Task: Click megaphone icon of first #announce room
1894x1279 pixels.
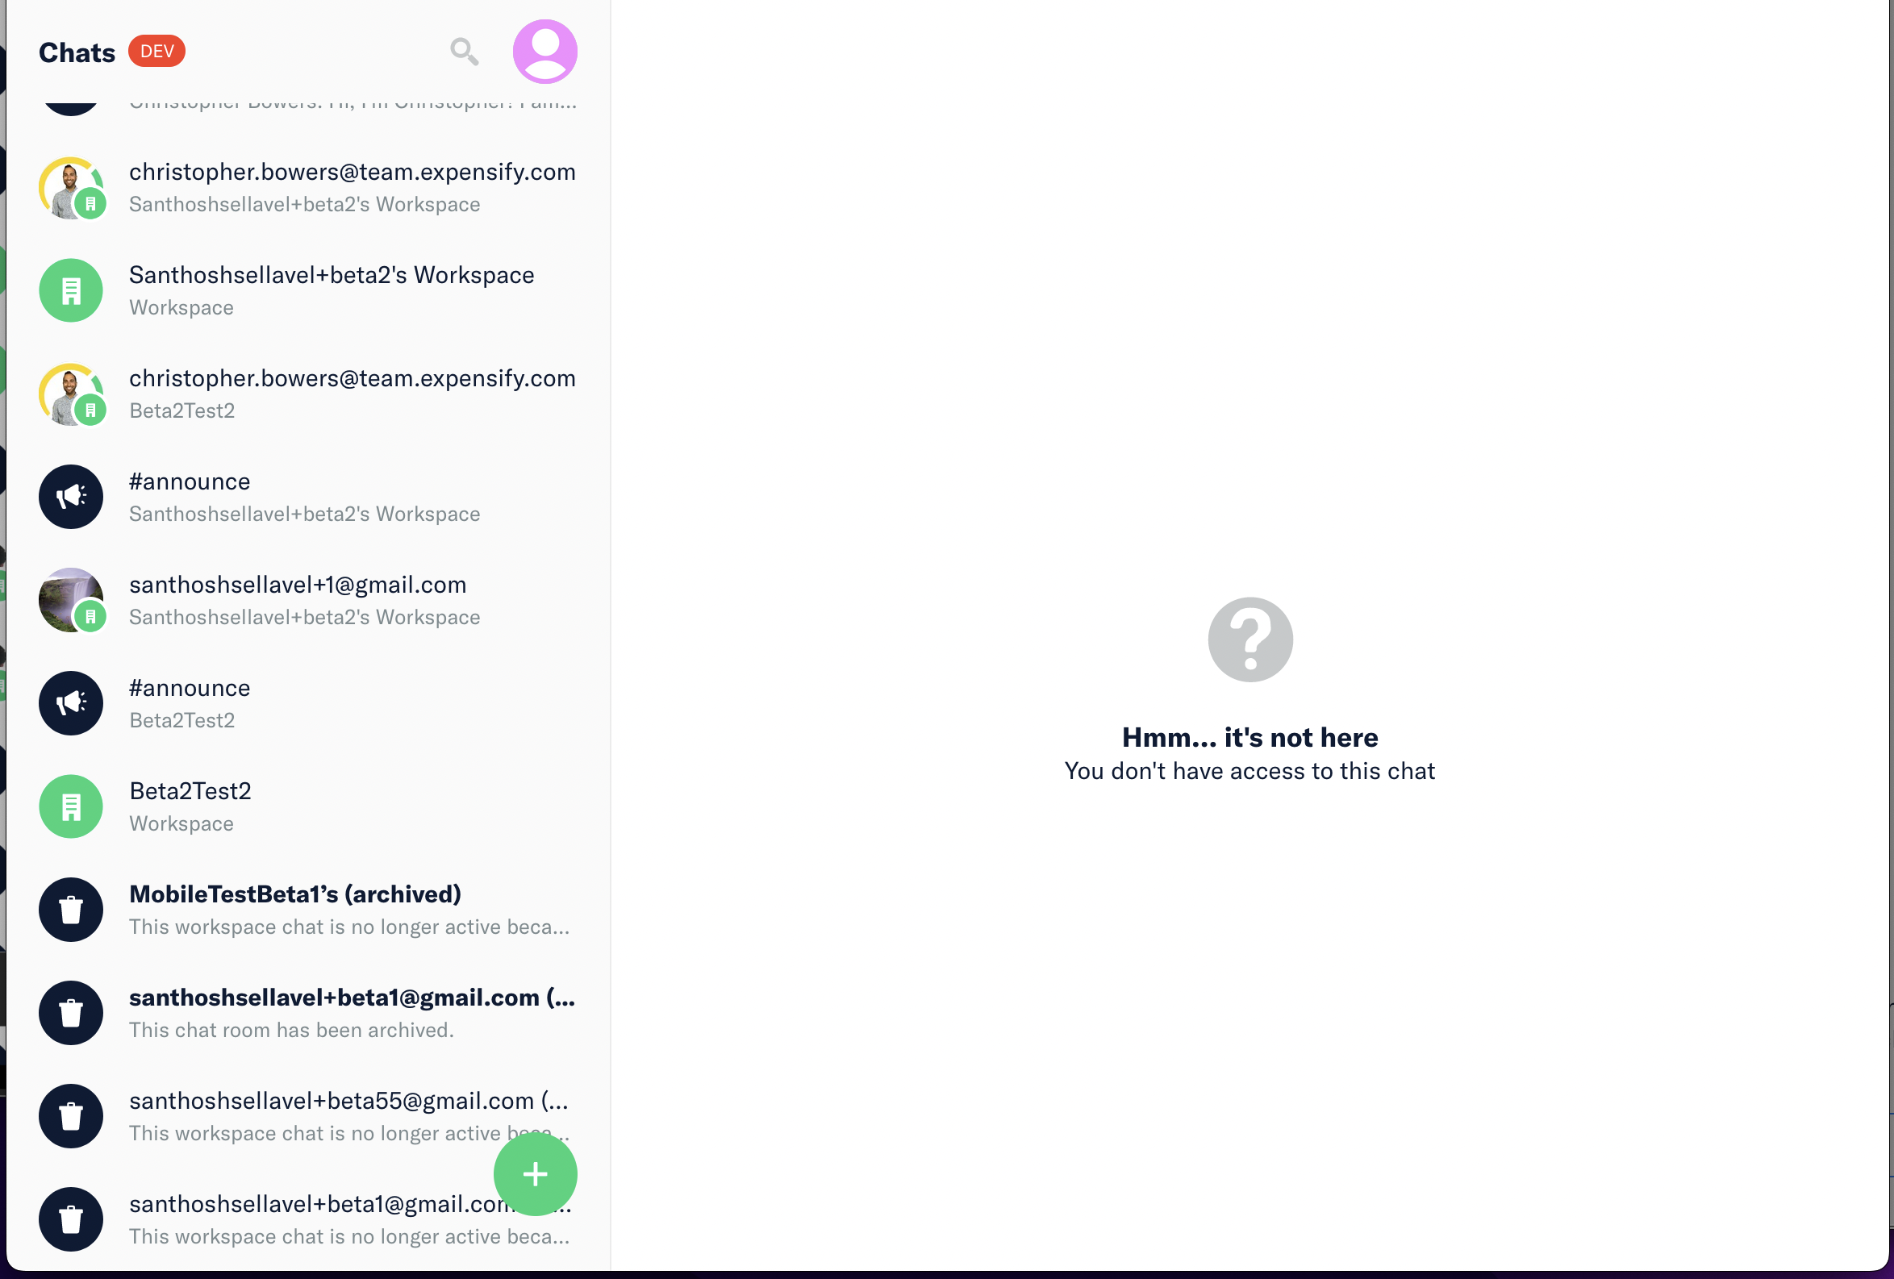Action: point(71,497)
